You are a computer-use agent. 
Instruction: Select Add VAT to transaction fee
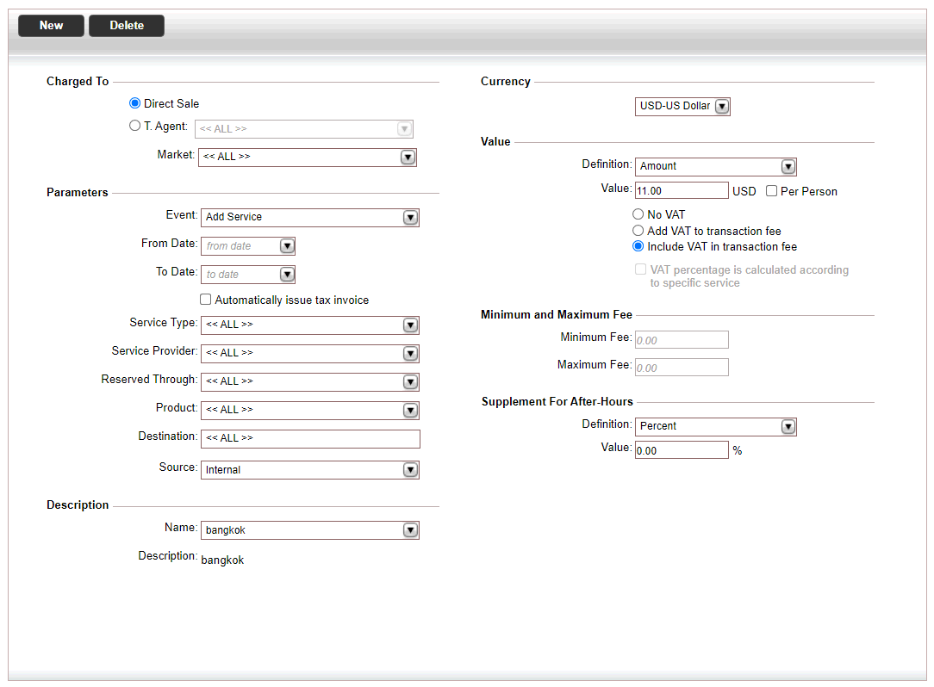638,231
